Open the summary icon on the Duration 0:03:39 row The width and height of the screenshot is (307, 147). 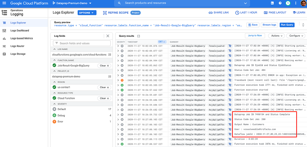click(230, 139)
